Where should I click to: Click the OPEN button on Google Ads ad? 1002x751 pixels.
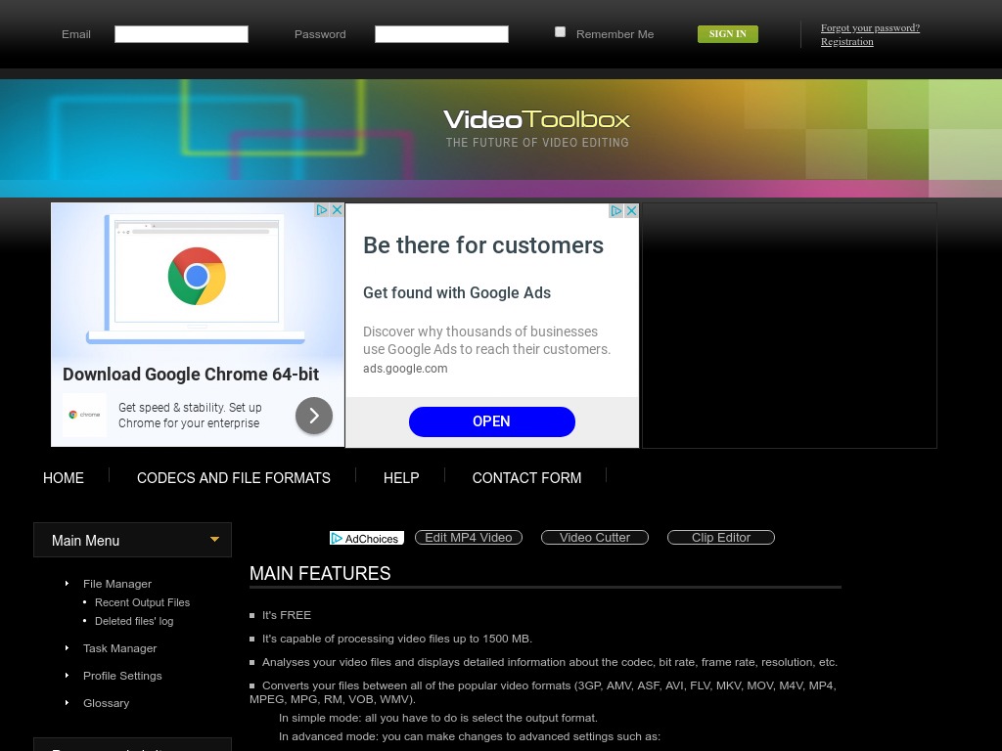pyautogui.click(x=492, y=421)
